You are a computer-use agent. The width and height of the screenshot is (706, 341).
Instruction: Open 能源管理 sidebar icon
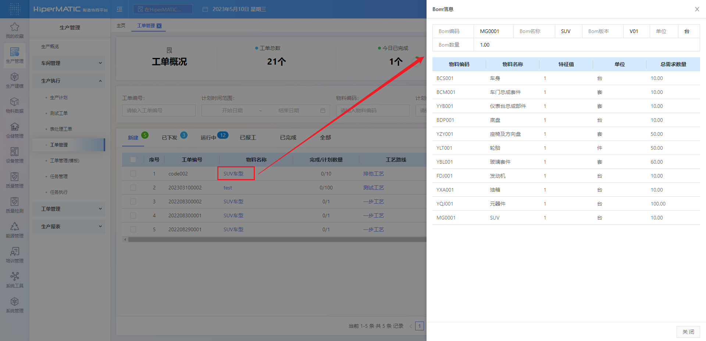point(15,226)
